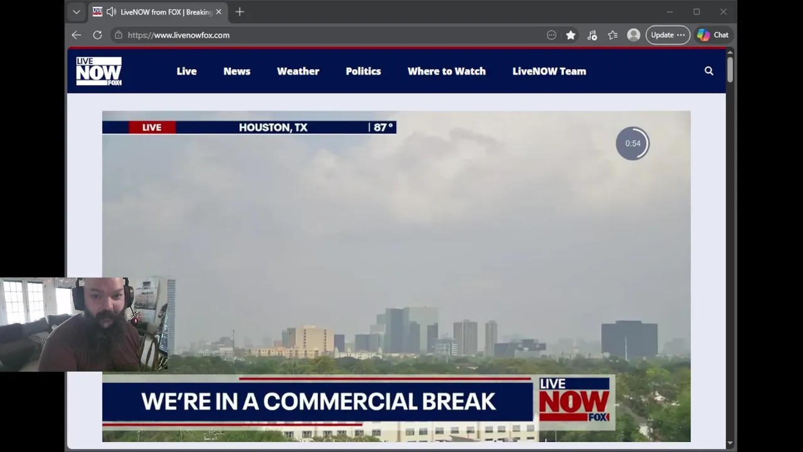Open the LiveNOW Team page
Image resolution: width=803 pixels, height=452 pixels.
549,71
